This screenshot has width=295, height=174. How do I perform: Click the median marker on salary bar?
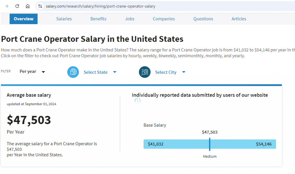pos(209,144)
